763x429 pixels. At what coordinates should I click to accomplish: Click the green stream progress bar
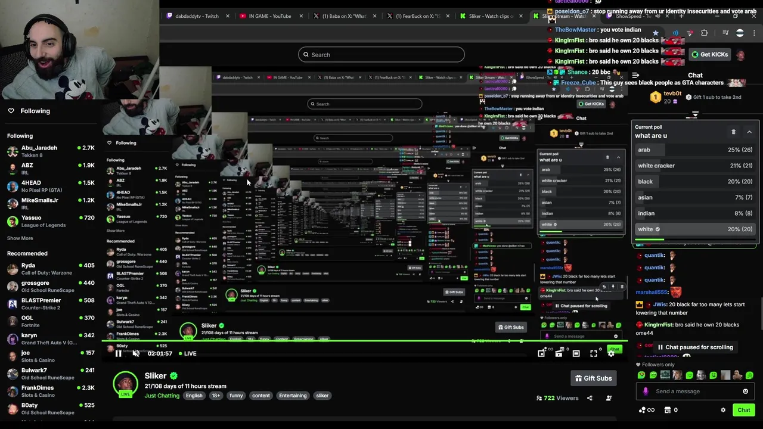pos(364,342)
